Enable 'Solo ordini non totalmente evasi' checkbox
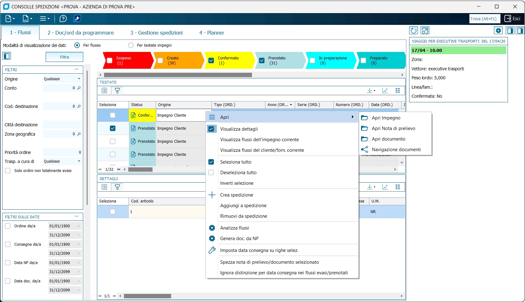 8,171
